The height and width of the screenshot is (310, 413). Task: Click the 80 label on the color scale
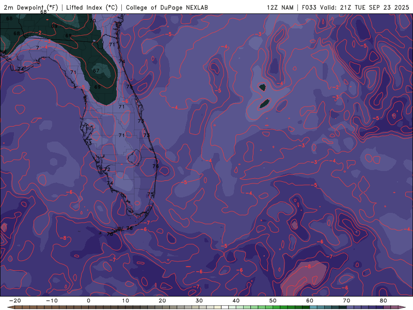(384, 301)
